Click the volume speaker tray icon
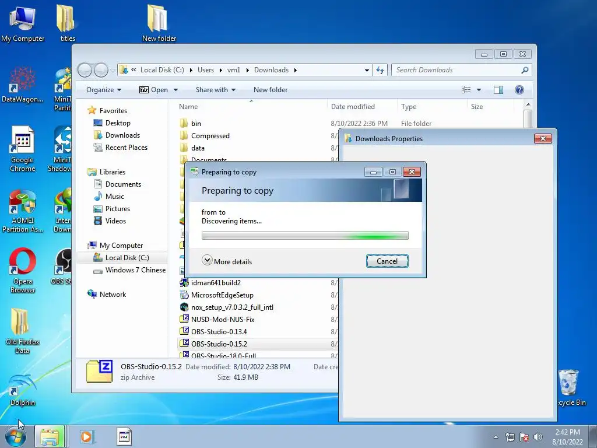Screen dimensions: 597x448 click(538, 437)
